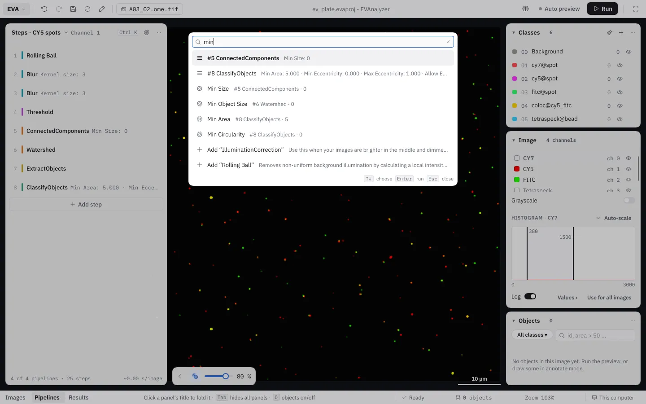Clear the command search field
Image resolution: width=646 pixels, height=404 pixels.
(448, 42)
